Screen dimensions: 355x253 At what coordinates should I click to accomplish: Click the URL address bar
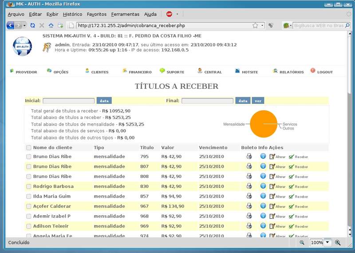(x=164, y=25)
